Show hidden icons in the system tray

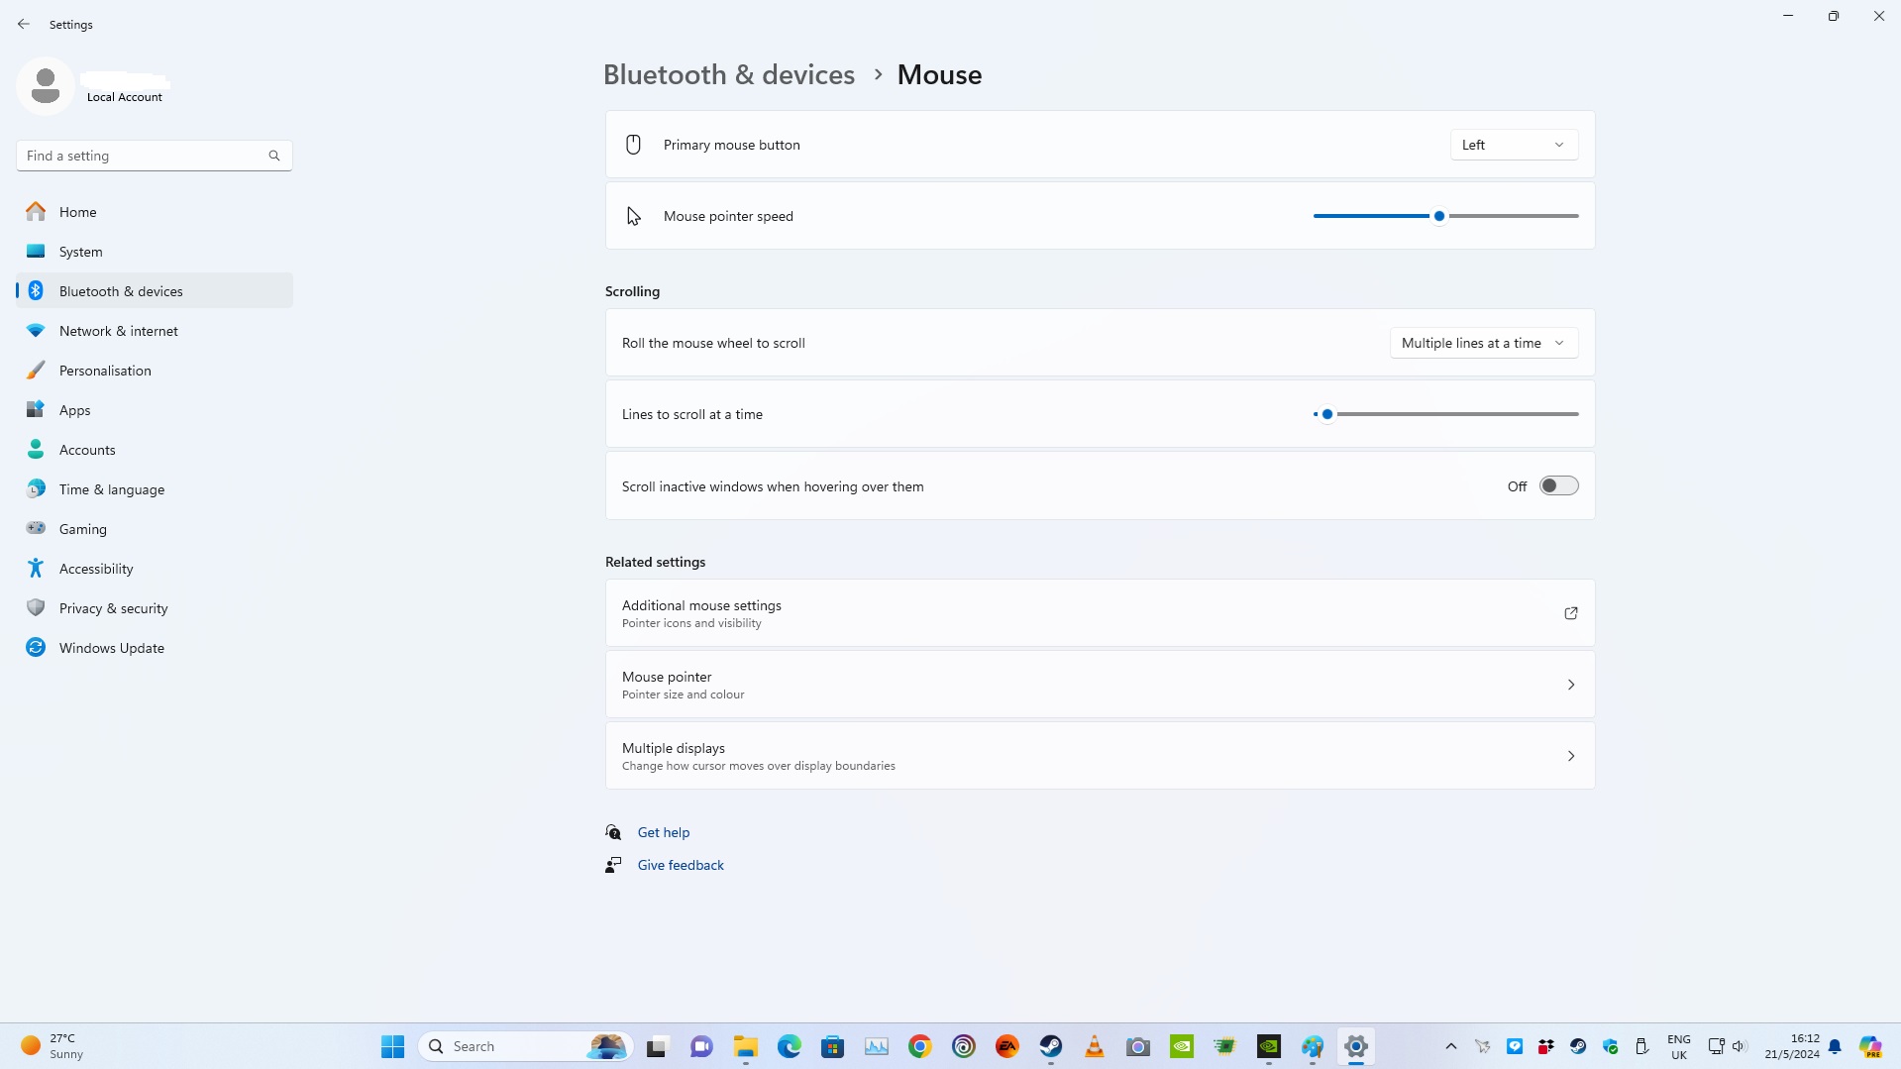click(1451, 1046)
